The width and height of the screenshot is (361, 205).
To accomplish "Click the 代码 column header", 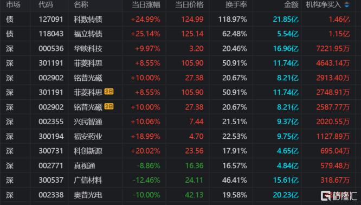I will [46, 4].
